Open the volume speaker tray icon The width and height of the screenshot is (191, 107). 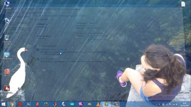click(x=176, y=104)
